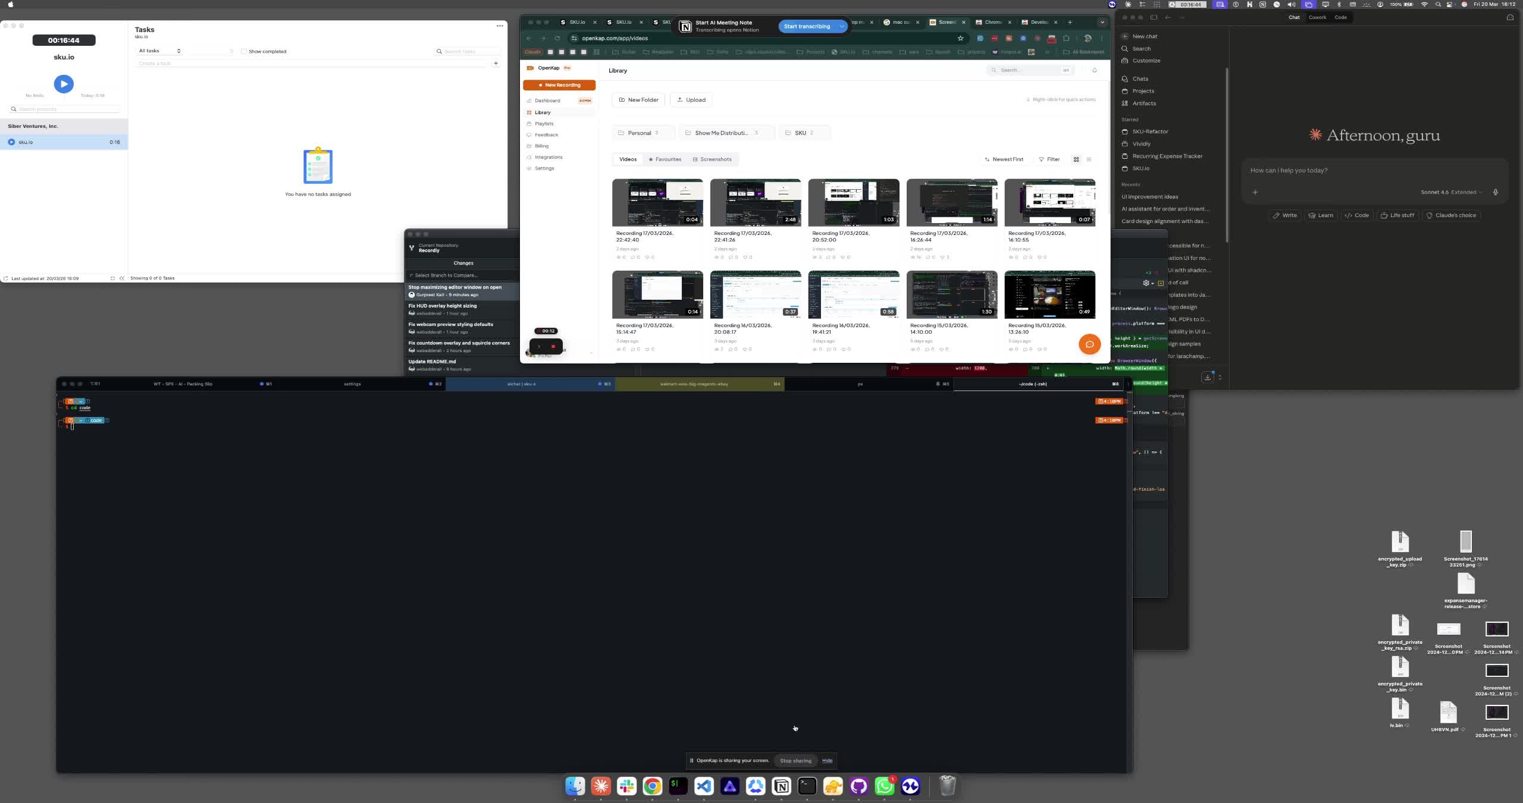Click the Upload button

[691, 100]
